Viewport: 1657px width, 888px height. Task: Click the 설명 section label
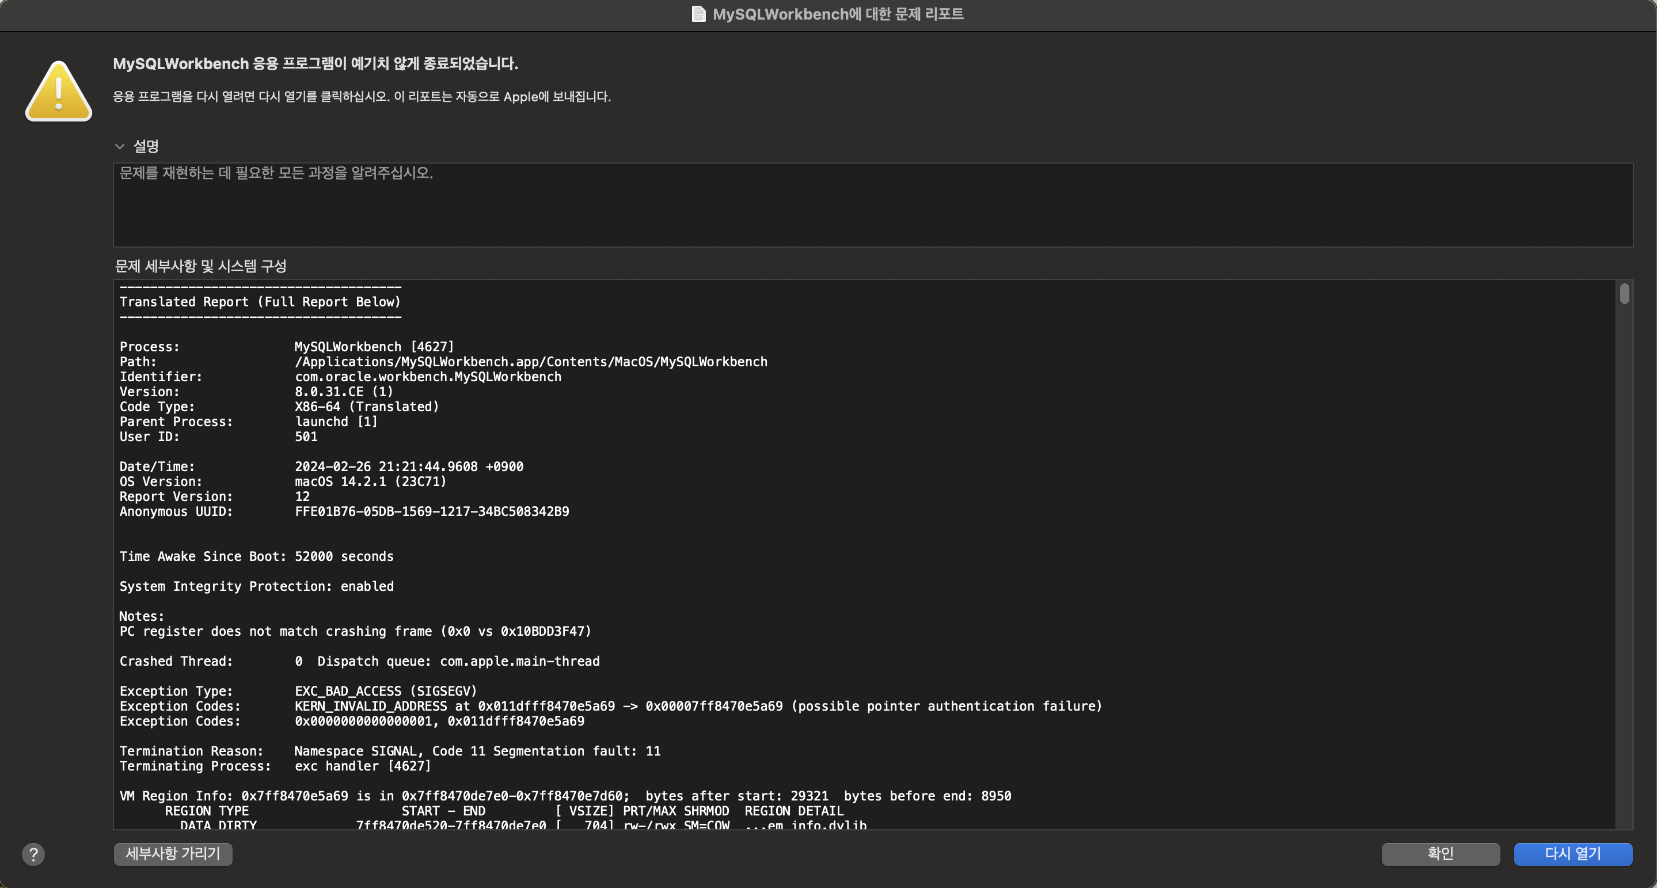pos(146,147)
